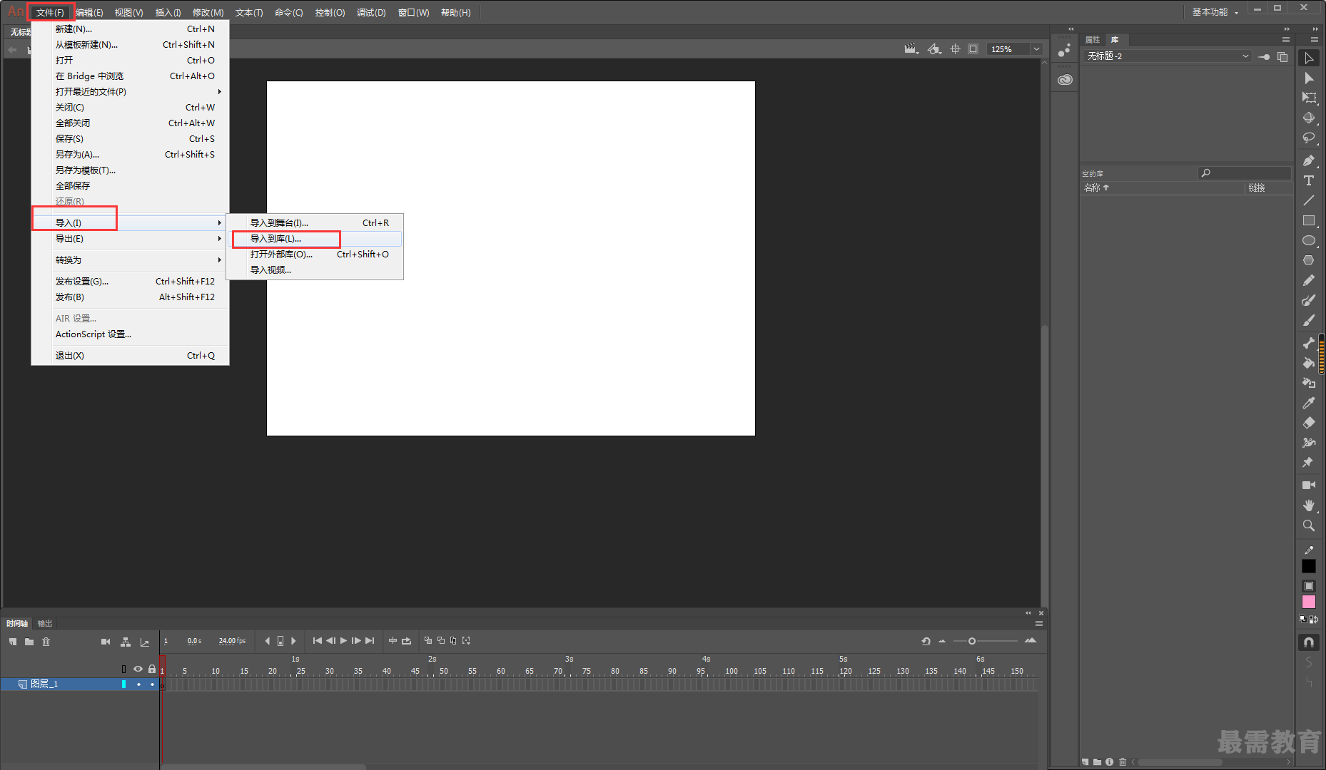
Task: Select the Zoom magnifier tool
Action: pyautogui.click(x=1309, y=526)
